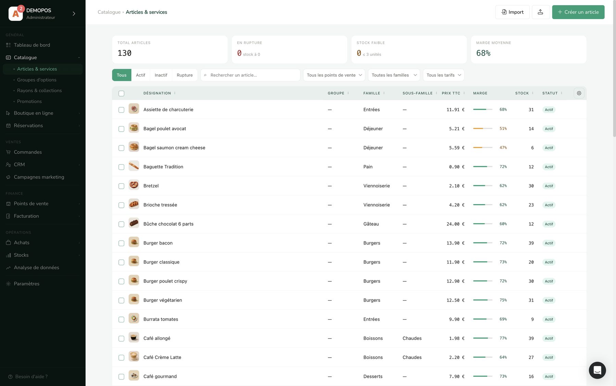Click the Stocks bar chart icon
This screenshot has height=386, width=616.
[8, 255]
